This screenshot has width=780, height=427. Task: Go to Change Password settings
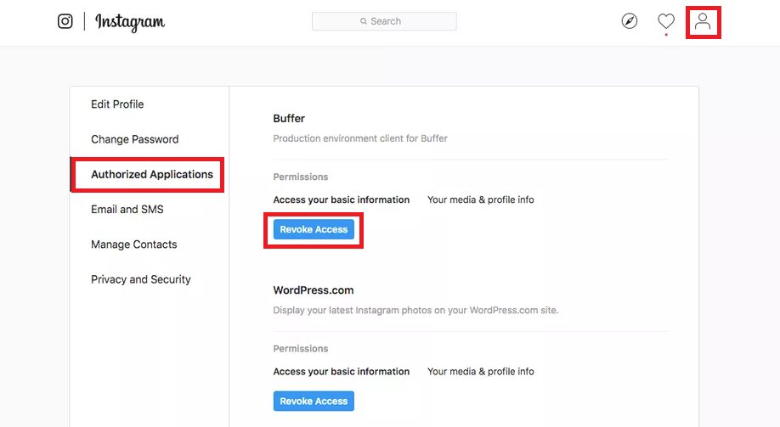pos(135,139)
